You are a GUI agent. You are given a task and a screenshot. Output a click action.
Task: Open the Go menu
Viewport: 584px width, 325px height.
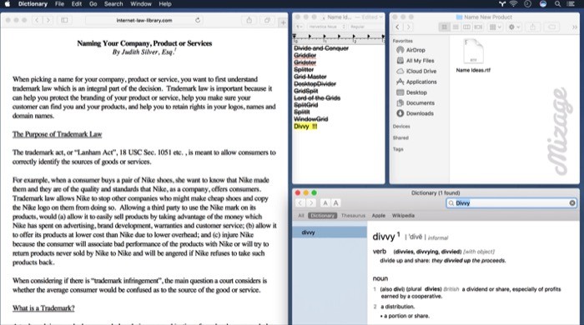tap(93, 3)
